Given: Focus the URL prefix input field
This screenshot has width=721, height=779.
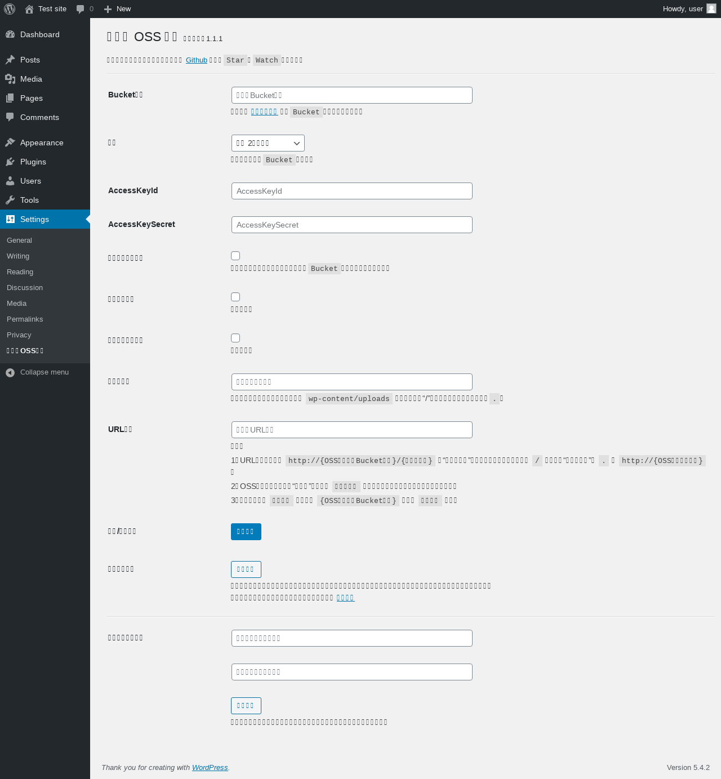Looking at the screenshot, I should (x=352, y=430).
